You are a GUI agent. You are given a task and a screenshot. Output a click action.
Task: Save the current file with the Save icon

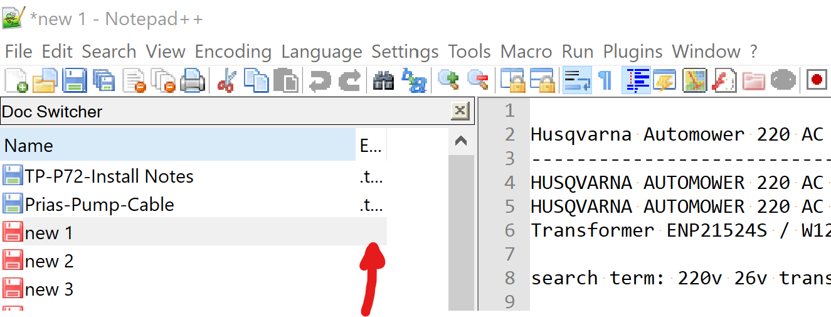(75, 80)
